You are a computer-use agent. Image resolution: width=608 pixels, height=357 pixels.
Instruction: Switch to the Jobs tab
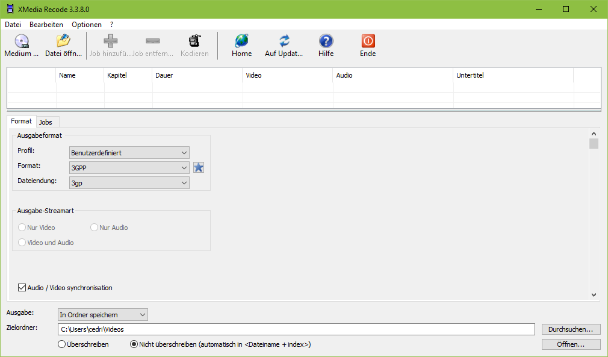click(x=47, y=122)
